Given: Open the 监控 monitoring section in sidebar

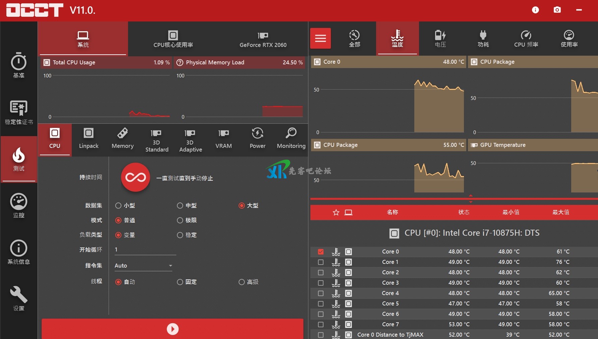Looking at the screenshot, I should tap(19, 205).
